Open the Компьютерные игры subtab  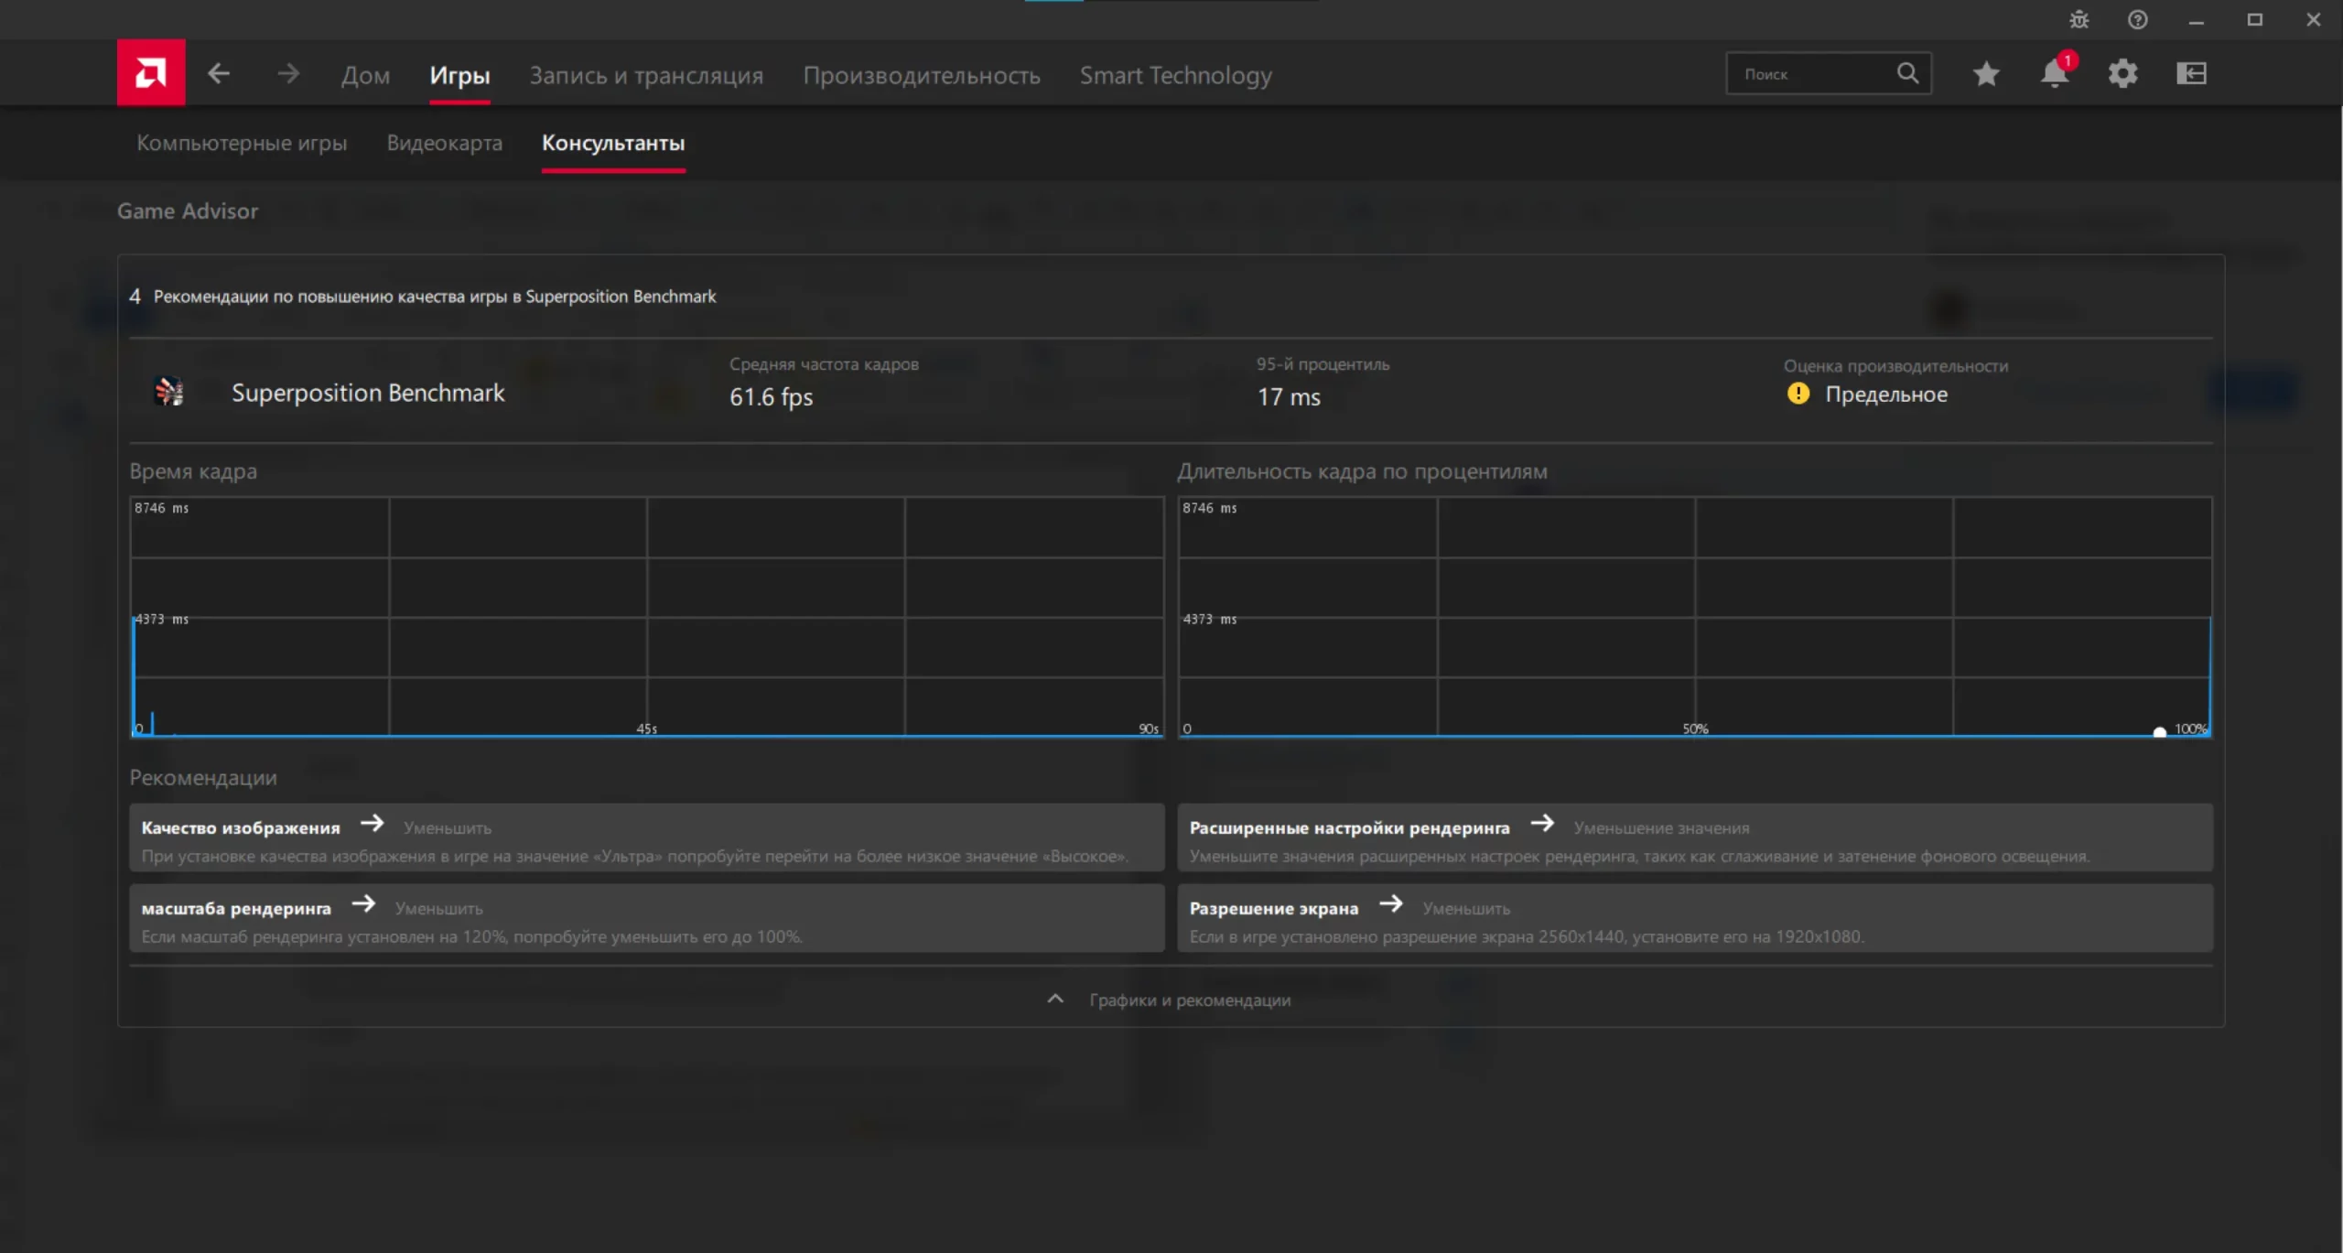[x=242, y=143]
